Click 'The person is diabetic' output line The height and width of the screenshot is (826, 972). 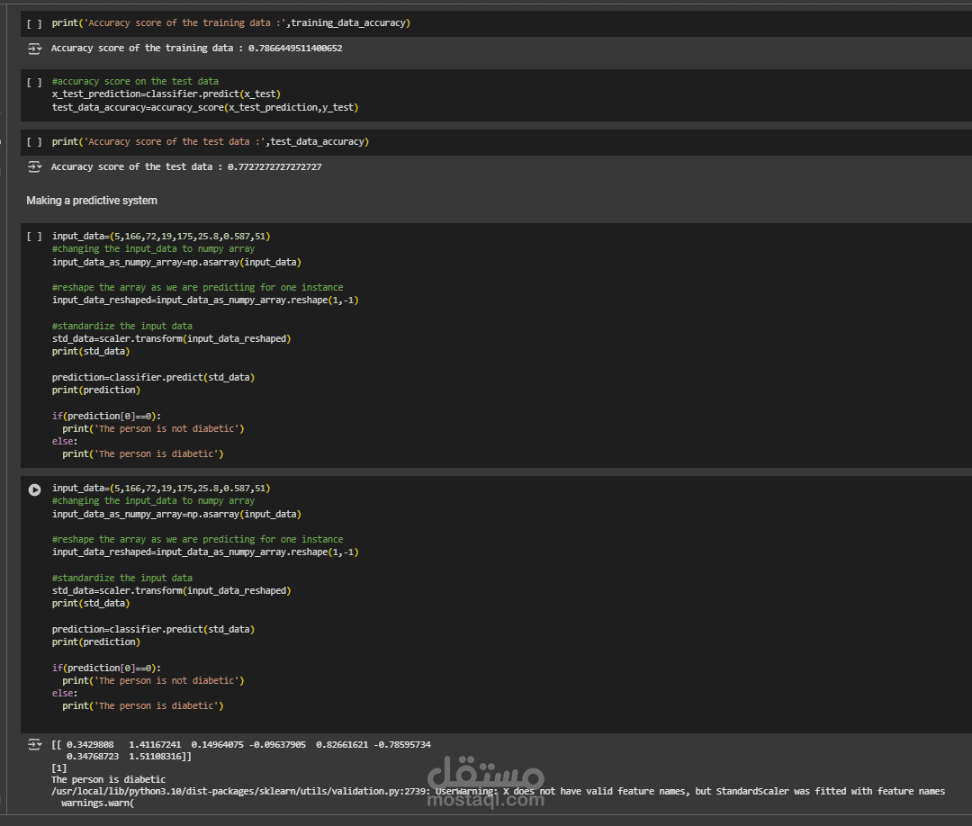pos(109,779)
